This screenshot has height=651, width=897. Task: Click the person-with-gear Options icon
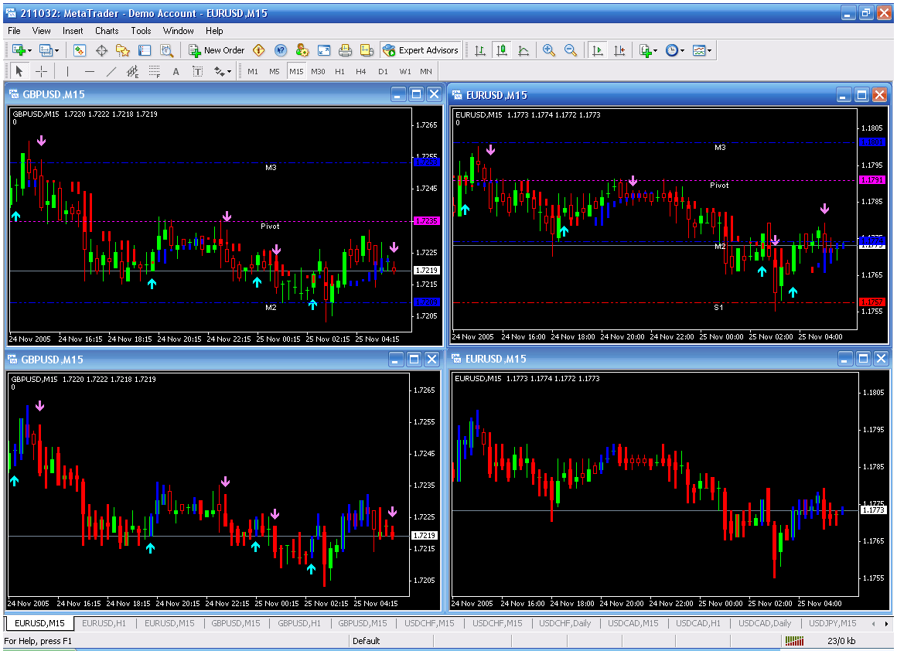tap(302, 50)
